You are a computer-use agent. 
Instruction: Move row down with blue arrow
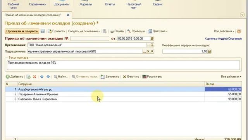pos(48,77)
